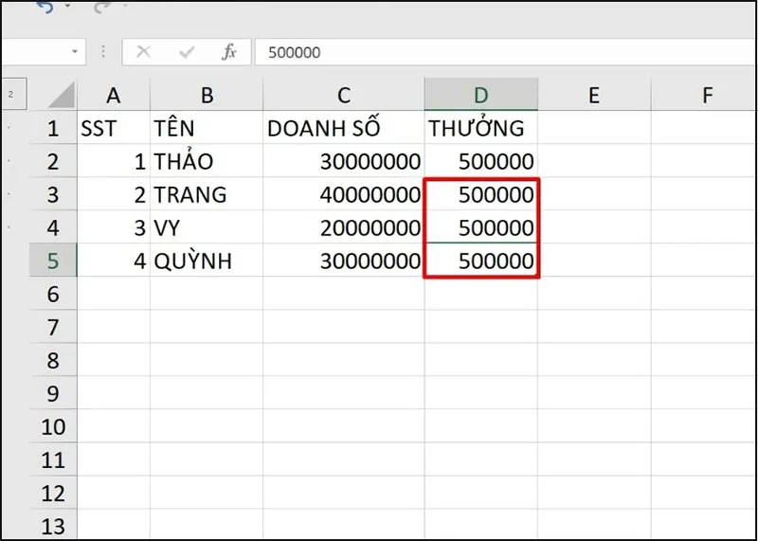
Task: Click the Redo arrow icon
Action: click(x=102, y=7)
